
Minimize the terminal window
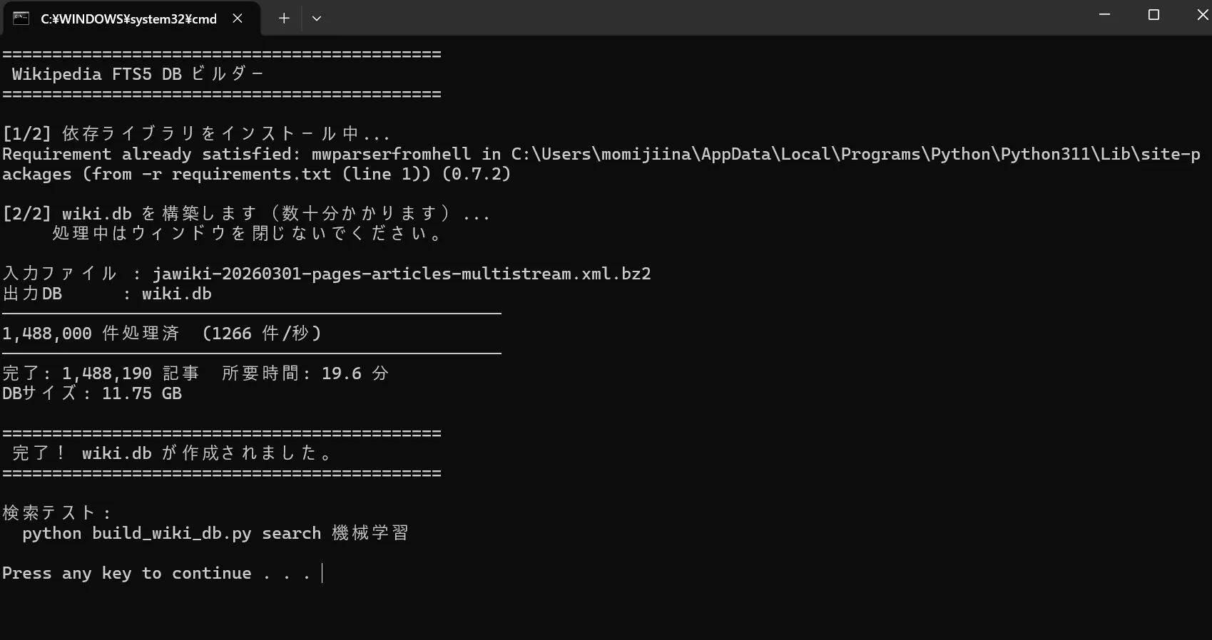pyautogui.click(x=1104, y=15)
